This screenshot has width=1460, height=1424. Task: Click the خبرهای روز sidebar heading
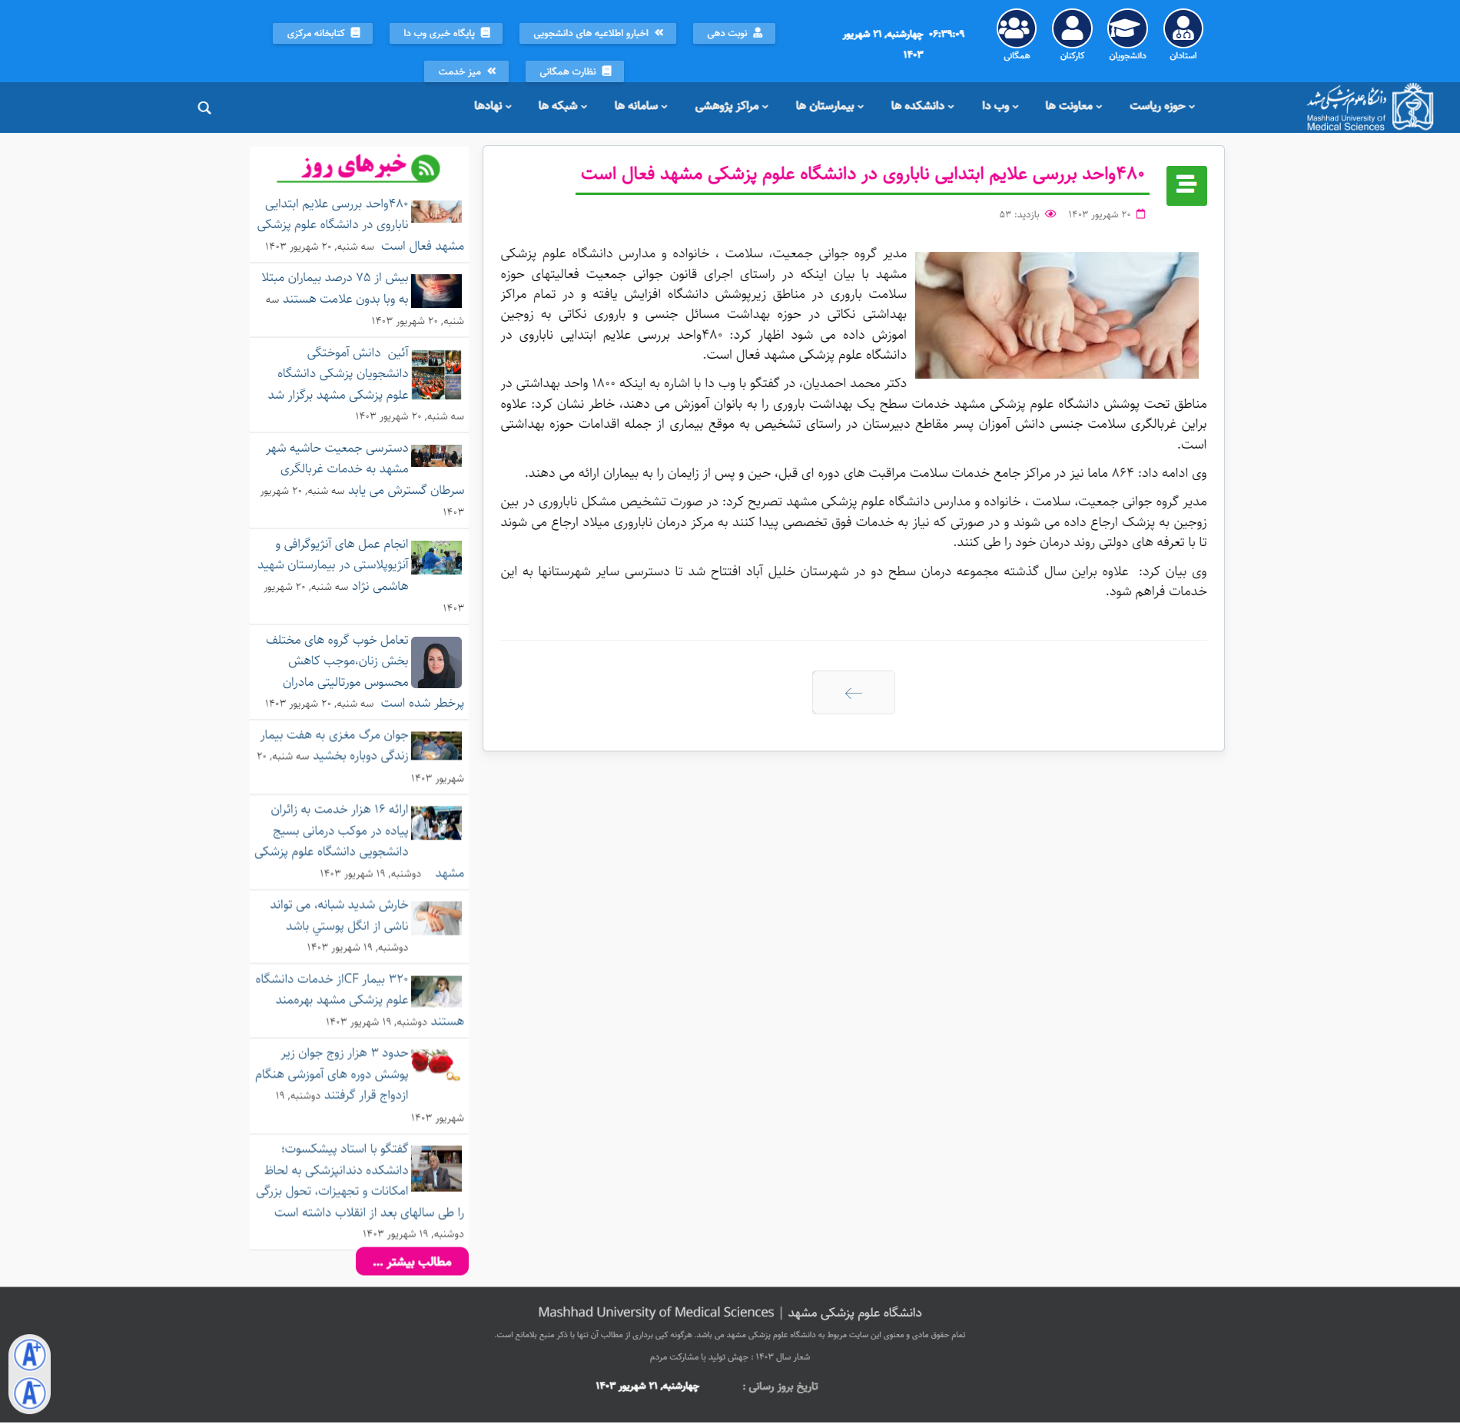pyautogui.click(x=354, y=166)
